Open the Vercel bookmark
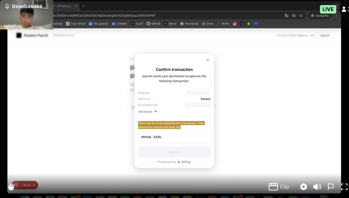Image resolution: width=349 pixels, height=198 pixels. 170,24
